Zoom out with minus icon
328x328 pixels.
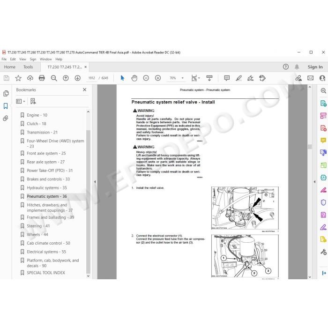[146, 78]
